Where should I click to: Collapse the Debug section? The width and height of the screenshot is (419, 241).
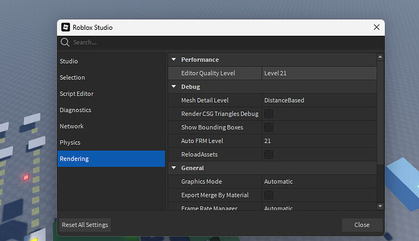point(174,87)
